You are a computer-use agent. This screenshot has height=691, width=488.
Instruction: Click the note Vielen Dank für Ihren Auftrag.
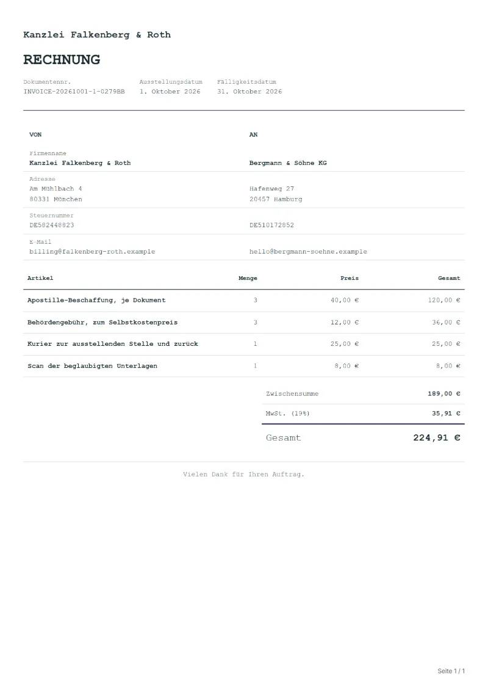(x=244, y=475)
